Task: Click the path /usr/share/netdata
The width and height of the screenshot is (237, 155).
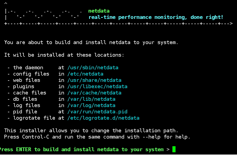Action: pos(94,80)
